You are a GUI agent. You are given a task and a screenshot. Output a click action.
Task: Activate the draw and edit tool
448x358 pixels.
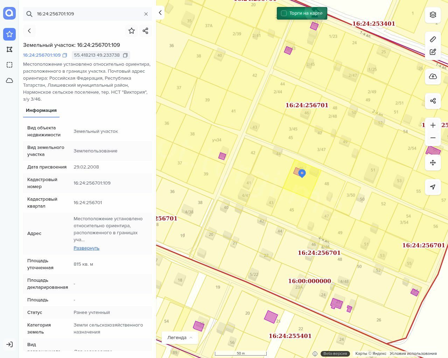point(433,52)
